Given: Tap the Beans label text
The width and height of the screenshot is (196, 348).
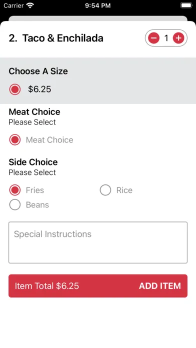Looking at the screenshot, I should 37,204.
